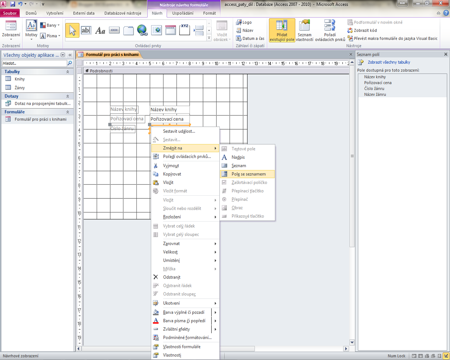Select the Page Break control icon
Image resolution: width=450 pixels, height=360 pixels.
pyautogui.click(x=199, y=30)
